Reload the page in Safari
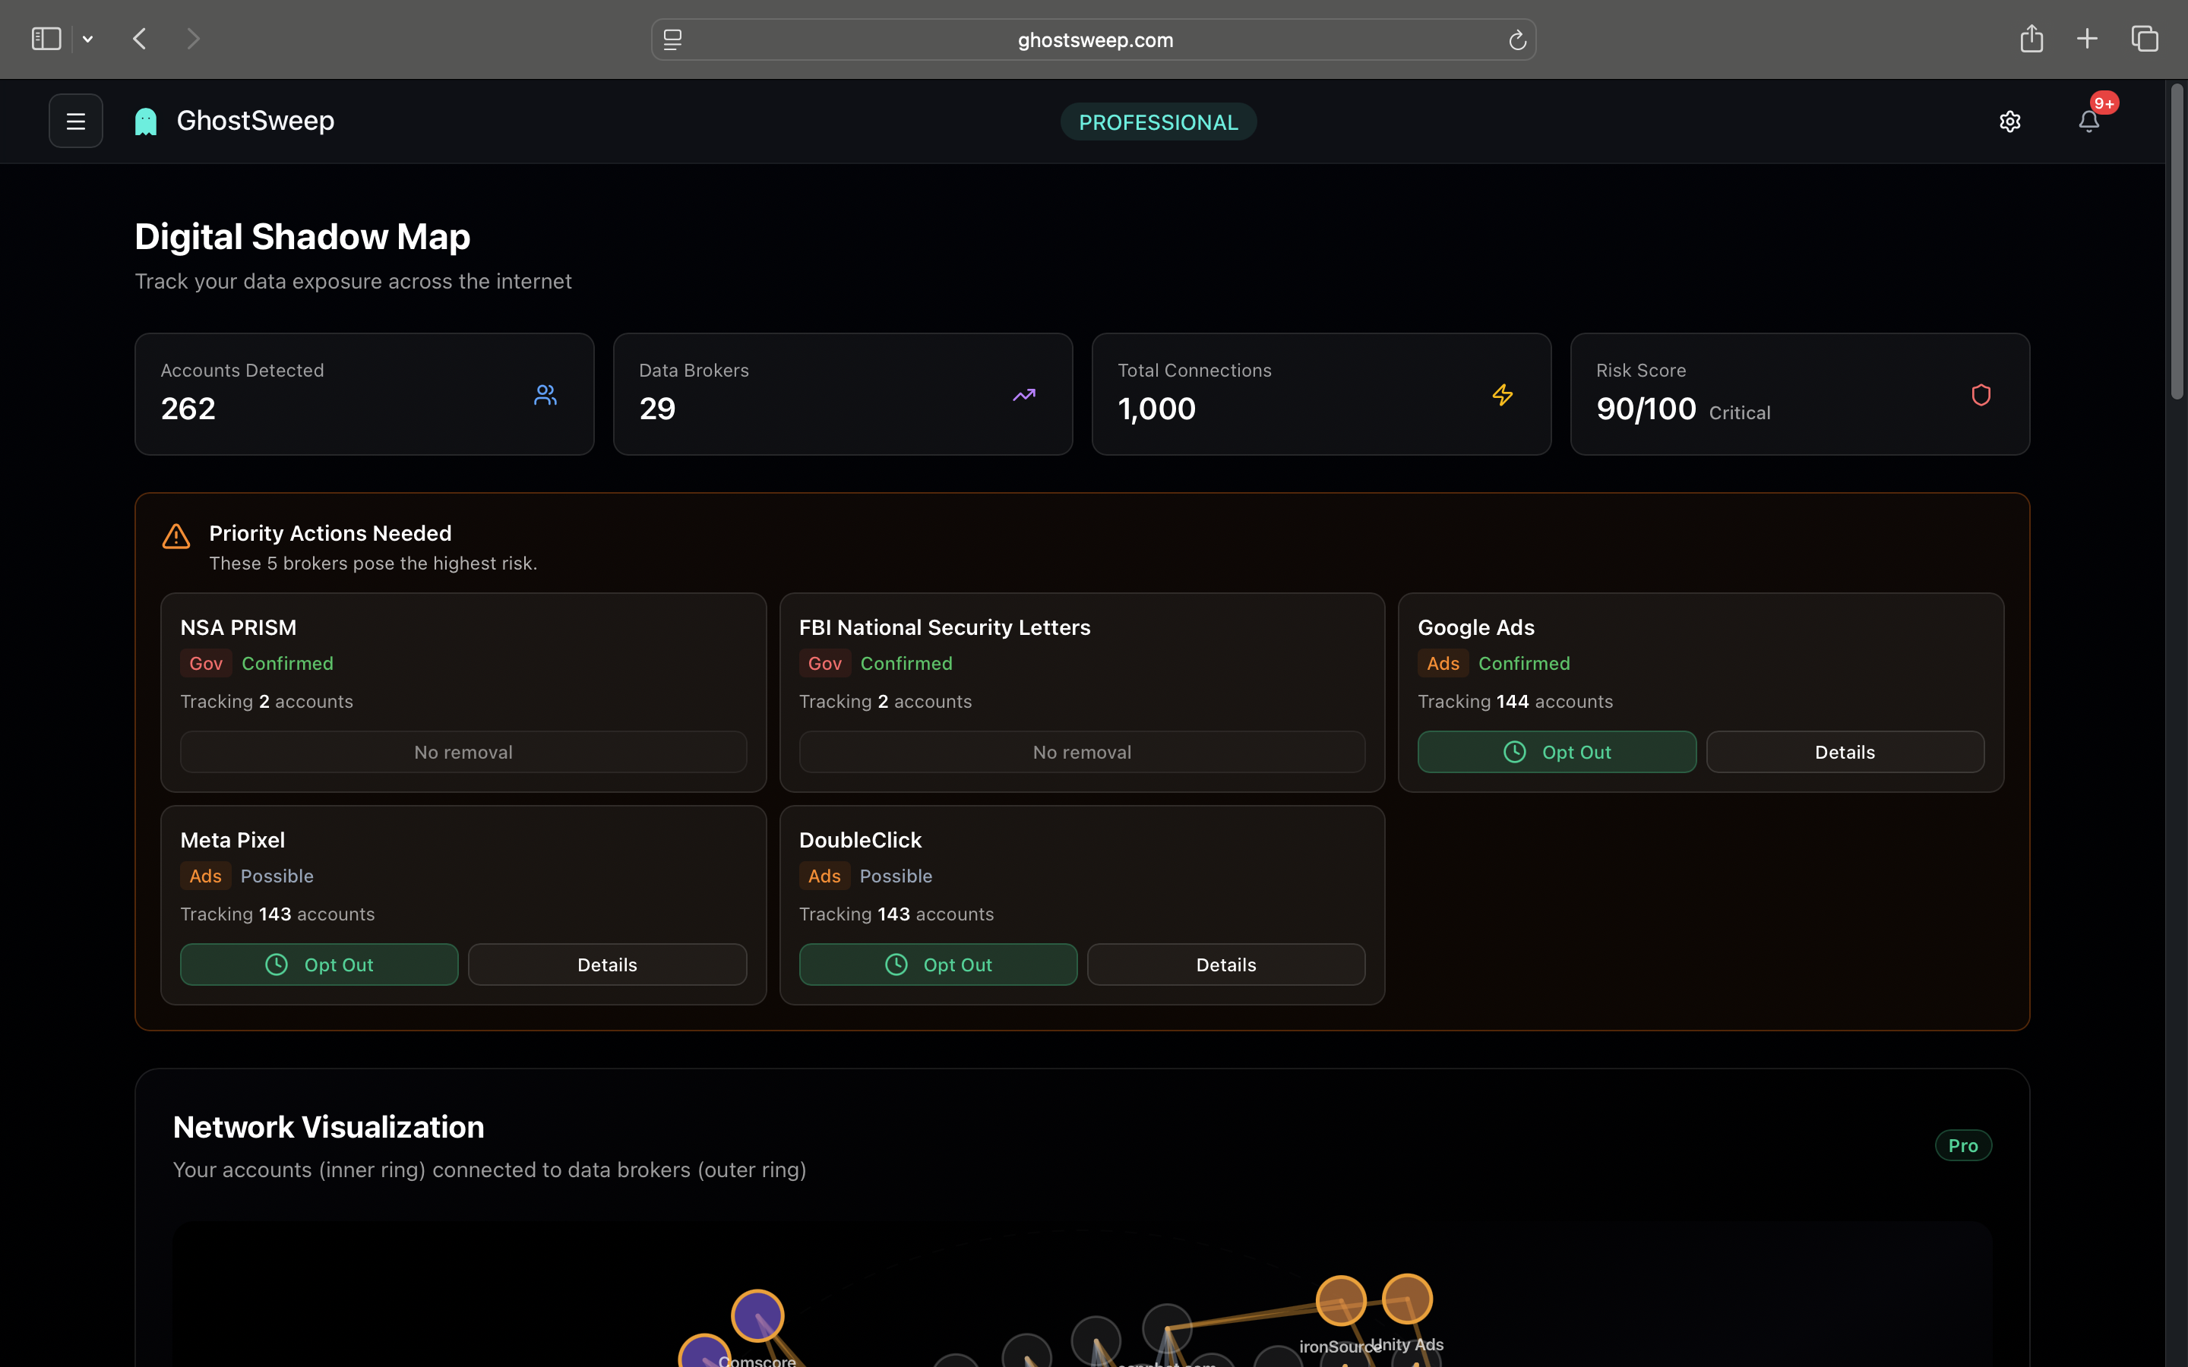This screenshot has width=2188, height=1367. (1517, 39)
